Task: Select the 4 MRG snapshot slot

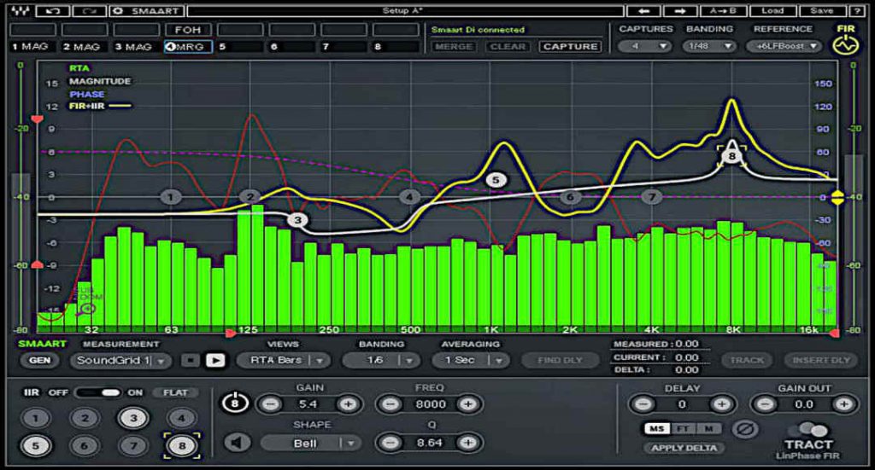Action: click(x=187, y=46)
